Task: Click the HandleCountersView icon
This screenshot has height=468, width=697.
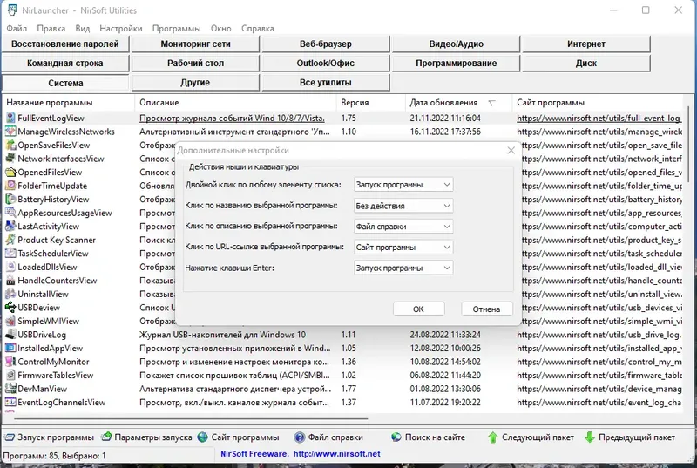Action: [x=10, y=281]
